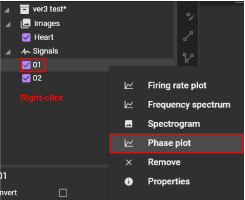The height and width of the screenshot is (200, 245).
Task: Select the two-point line tool
Action: pyautogui.click(x=188, y=36)
